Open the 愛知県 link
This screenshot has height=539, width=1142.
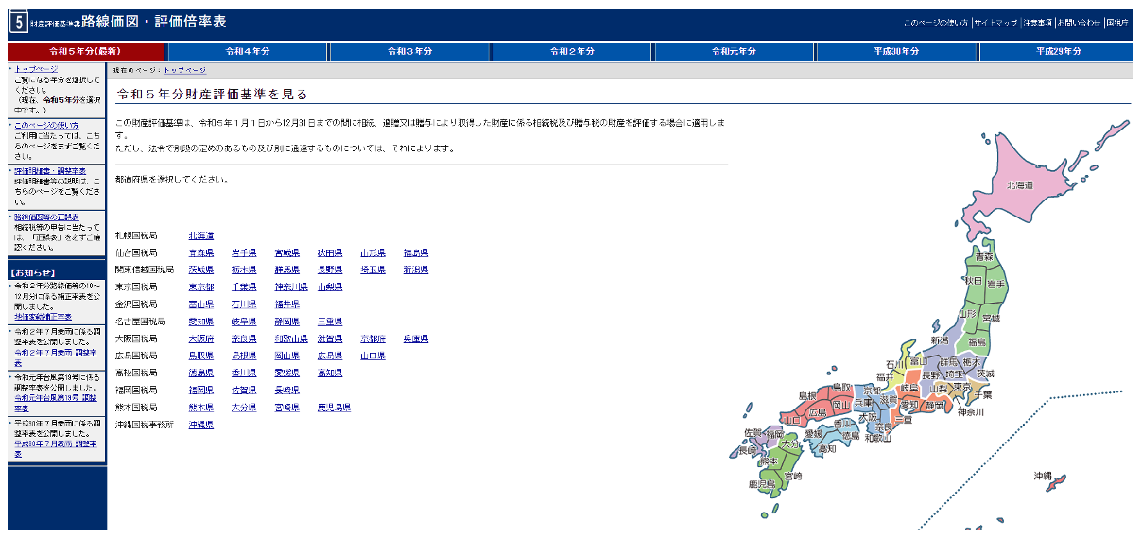(x=200, y=322)
